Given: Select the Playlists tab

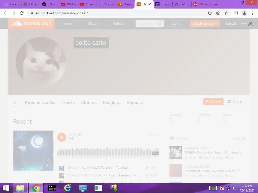Looking at the screenshot, I should [112, 103].
